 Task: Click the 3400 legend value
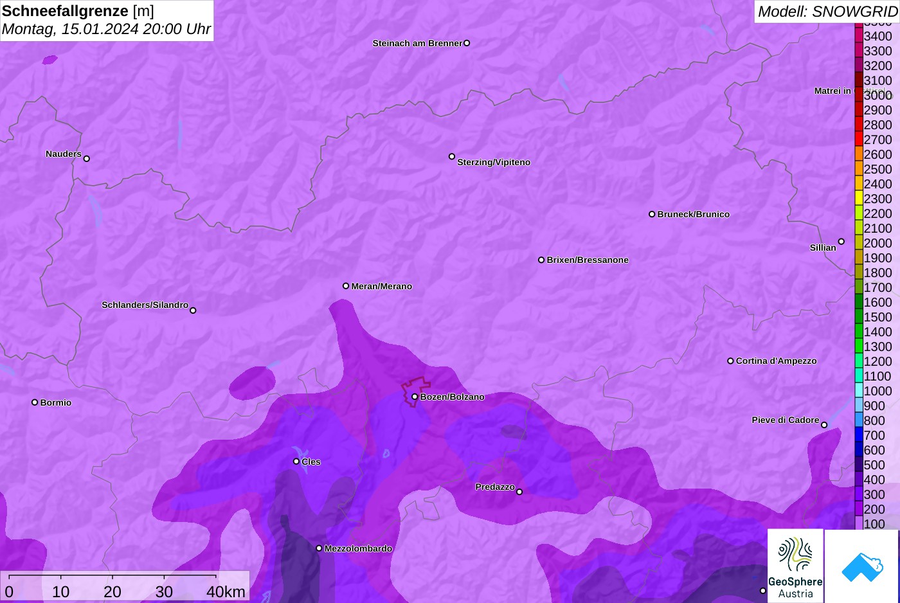[x=878, y=36]
